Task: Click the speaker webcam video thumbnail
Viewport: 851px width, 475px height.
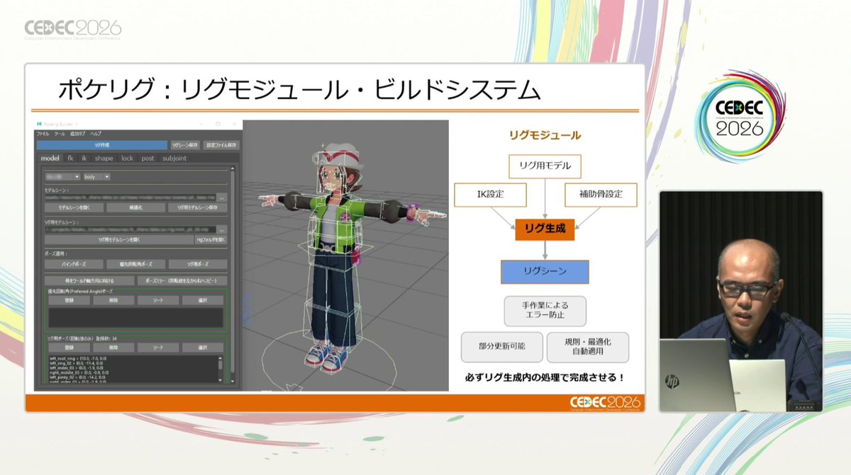Action: [740, 302]
